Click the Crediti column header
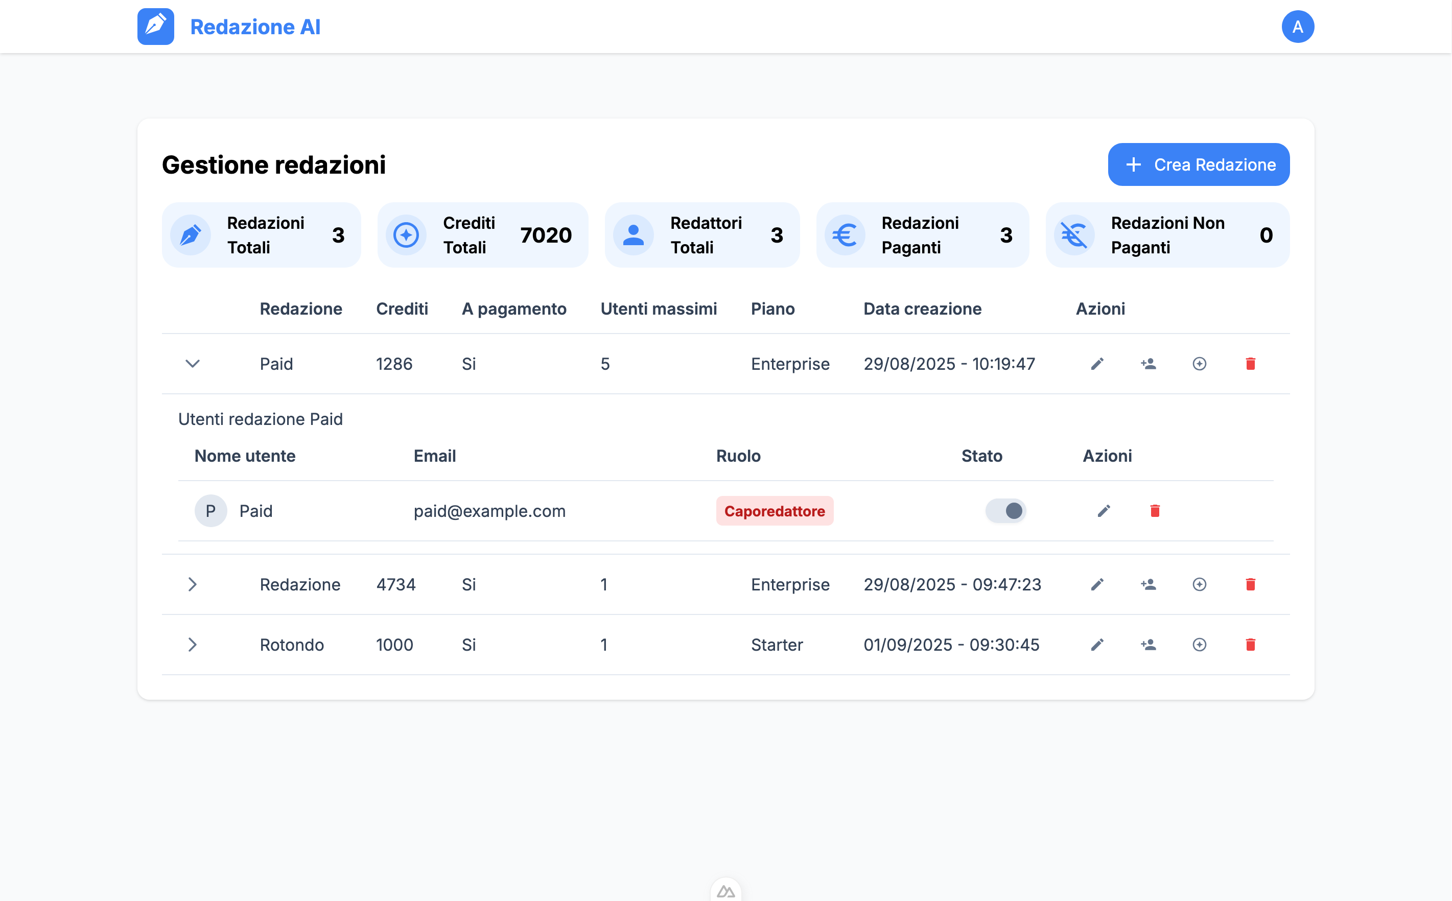 point(402,309)
